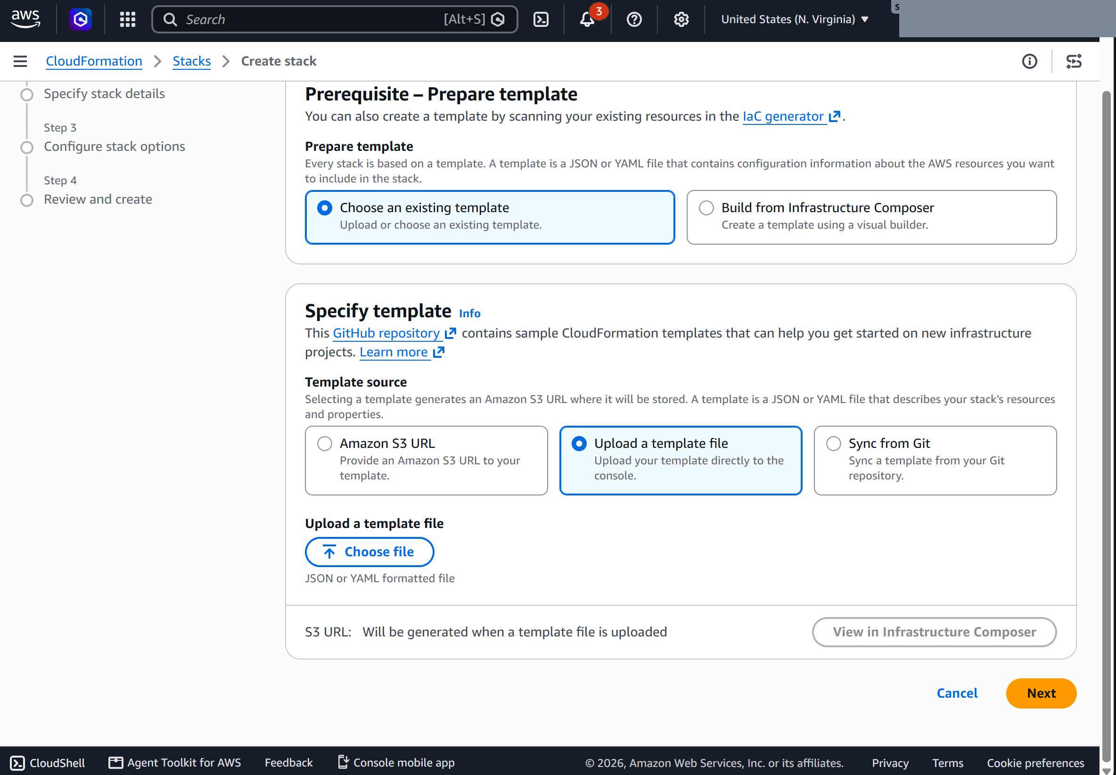Open the notifications bell icon
The height and width of the screenshot is (775, 1116).
click(x=587, y=19)
